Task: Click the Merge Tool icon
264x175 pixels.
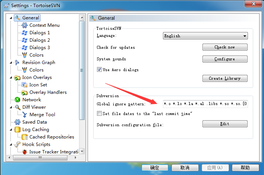Action: (x=25, y=115)
